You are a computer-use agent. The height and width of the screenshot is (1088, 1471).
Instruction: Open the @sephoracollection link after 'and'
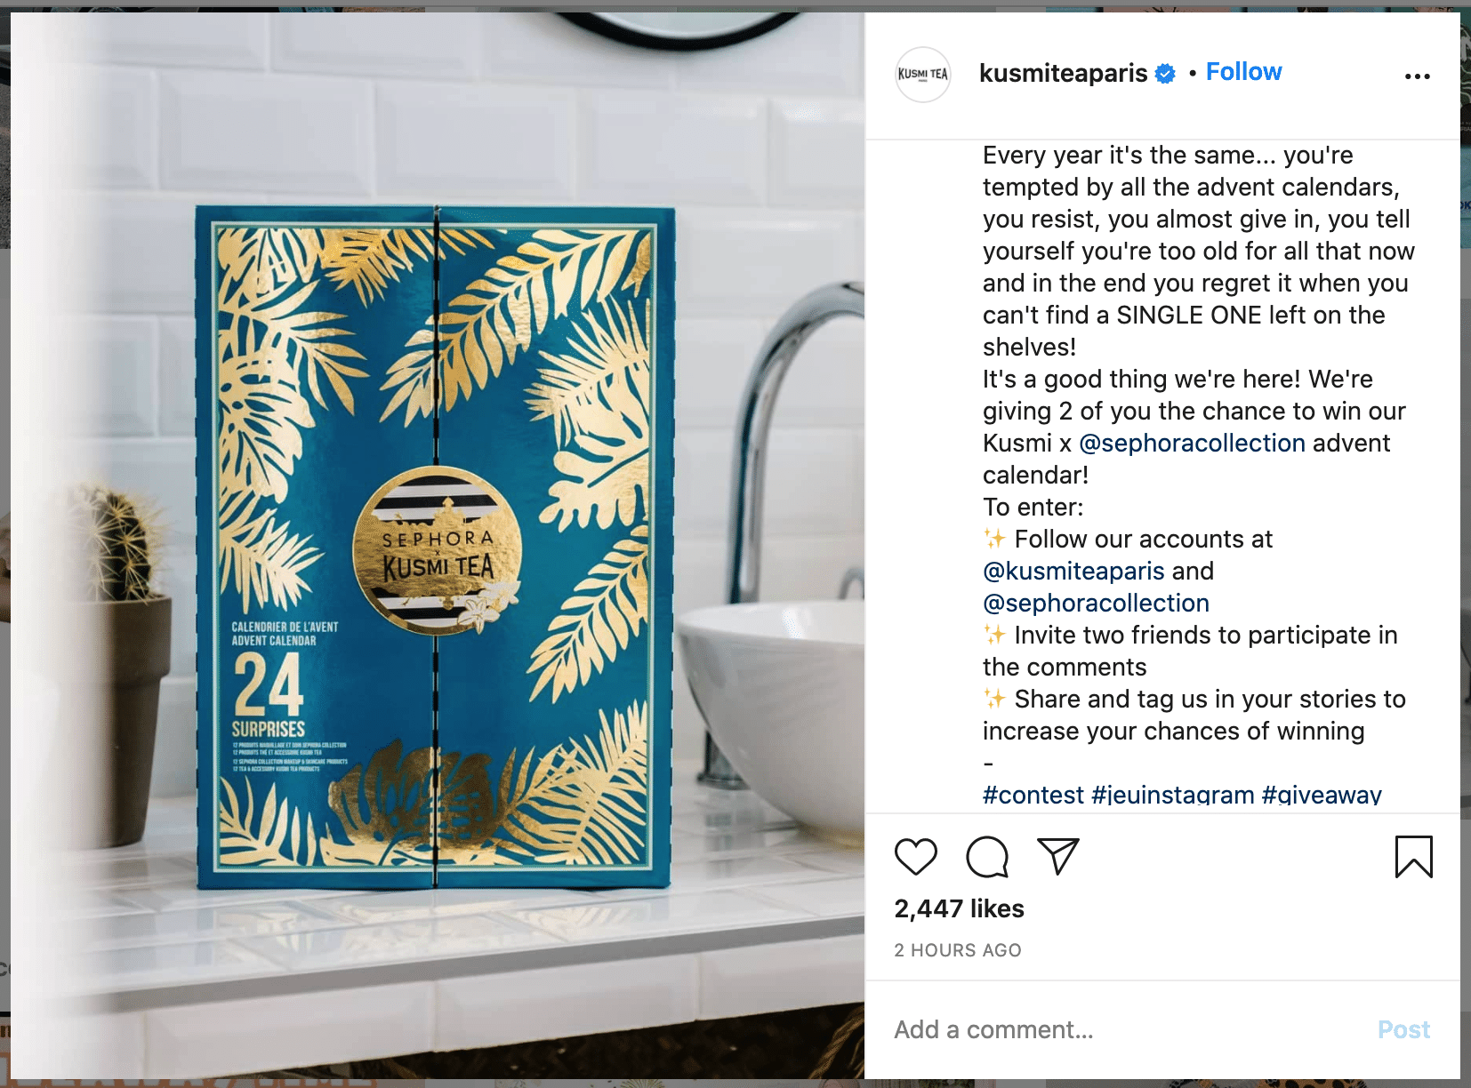pyautogui.click(x=1096, y=603)
